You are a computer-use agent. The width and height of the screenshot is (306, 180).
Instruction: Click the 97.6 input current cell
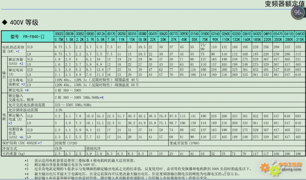(173, 116)
